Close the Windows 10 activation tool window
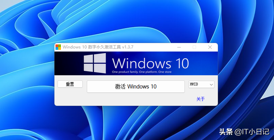This screenshot has height=140, width=274. pyautogui.click(x=210, y=47)
